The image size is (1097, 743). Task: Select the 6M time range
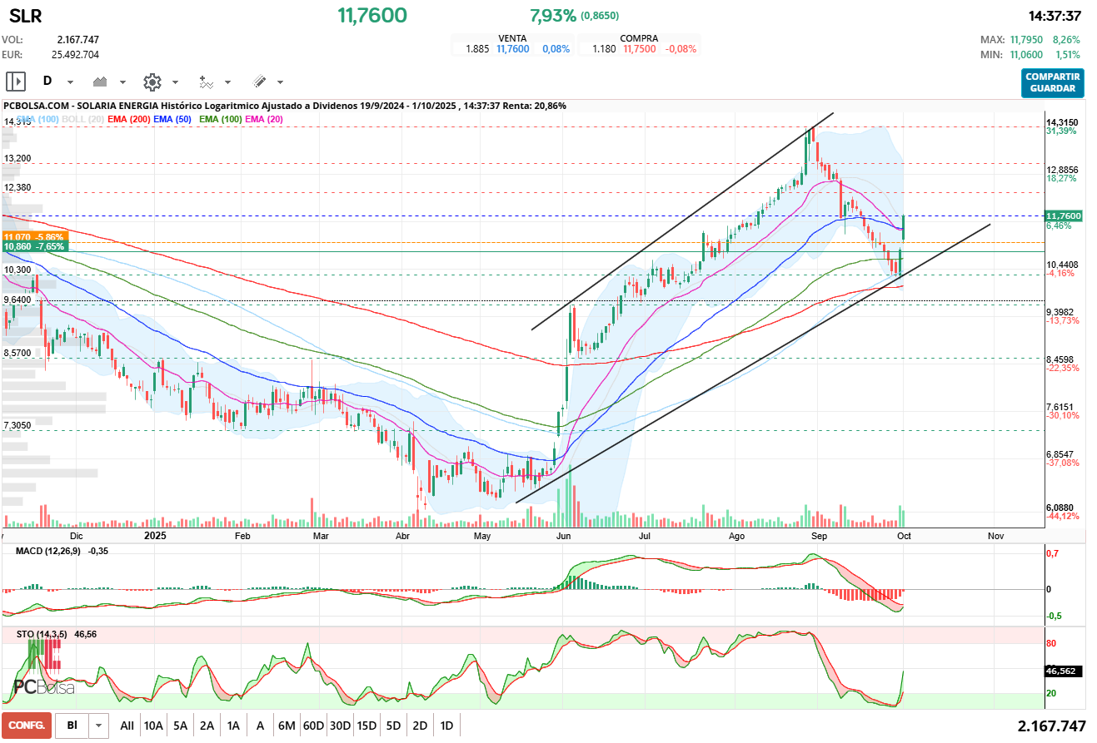tap(287, 726)
